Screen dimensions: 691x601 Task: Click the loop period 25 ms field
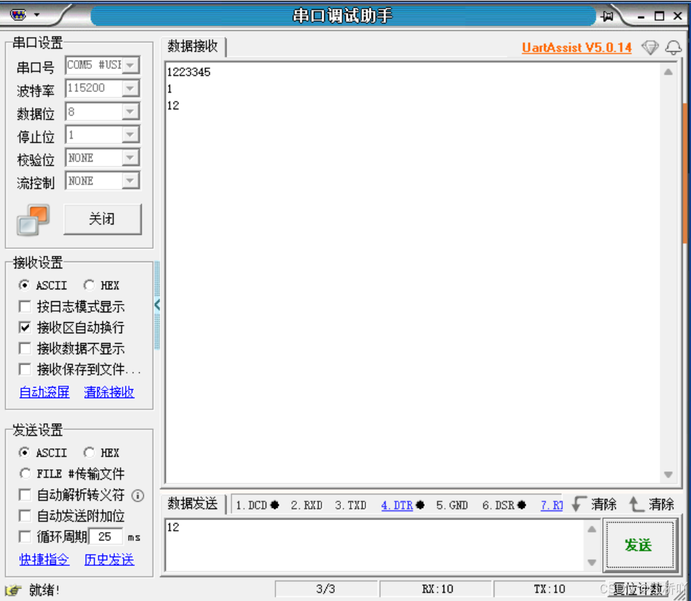tap(106, 537)
